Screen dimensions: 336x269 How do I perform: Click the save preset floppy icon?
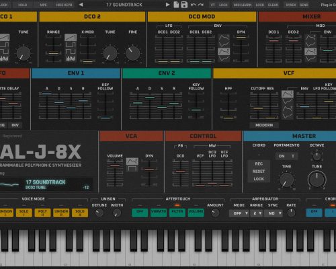[184, 5]
